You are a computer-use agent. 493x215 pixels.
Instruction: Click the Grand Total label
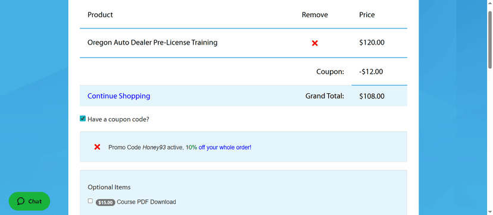[x=324, y=96]
